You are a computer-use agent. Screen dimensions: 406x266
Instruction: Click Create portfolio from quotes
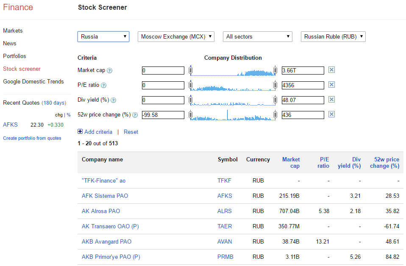[x=32, y=138]
